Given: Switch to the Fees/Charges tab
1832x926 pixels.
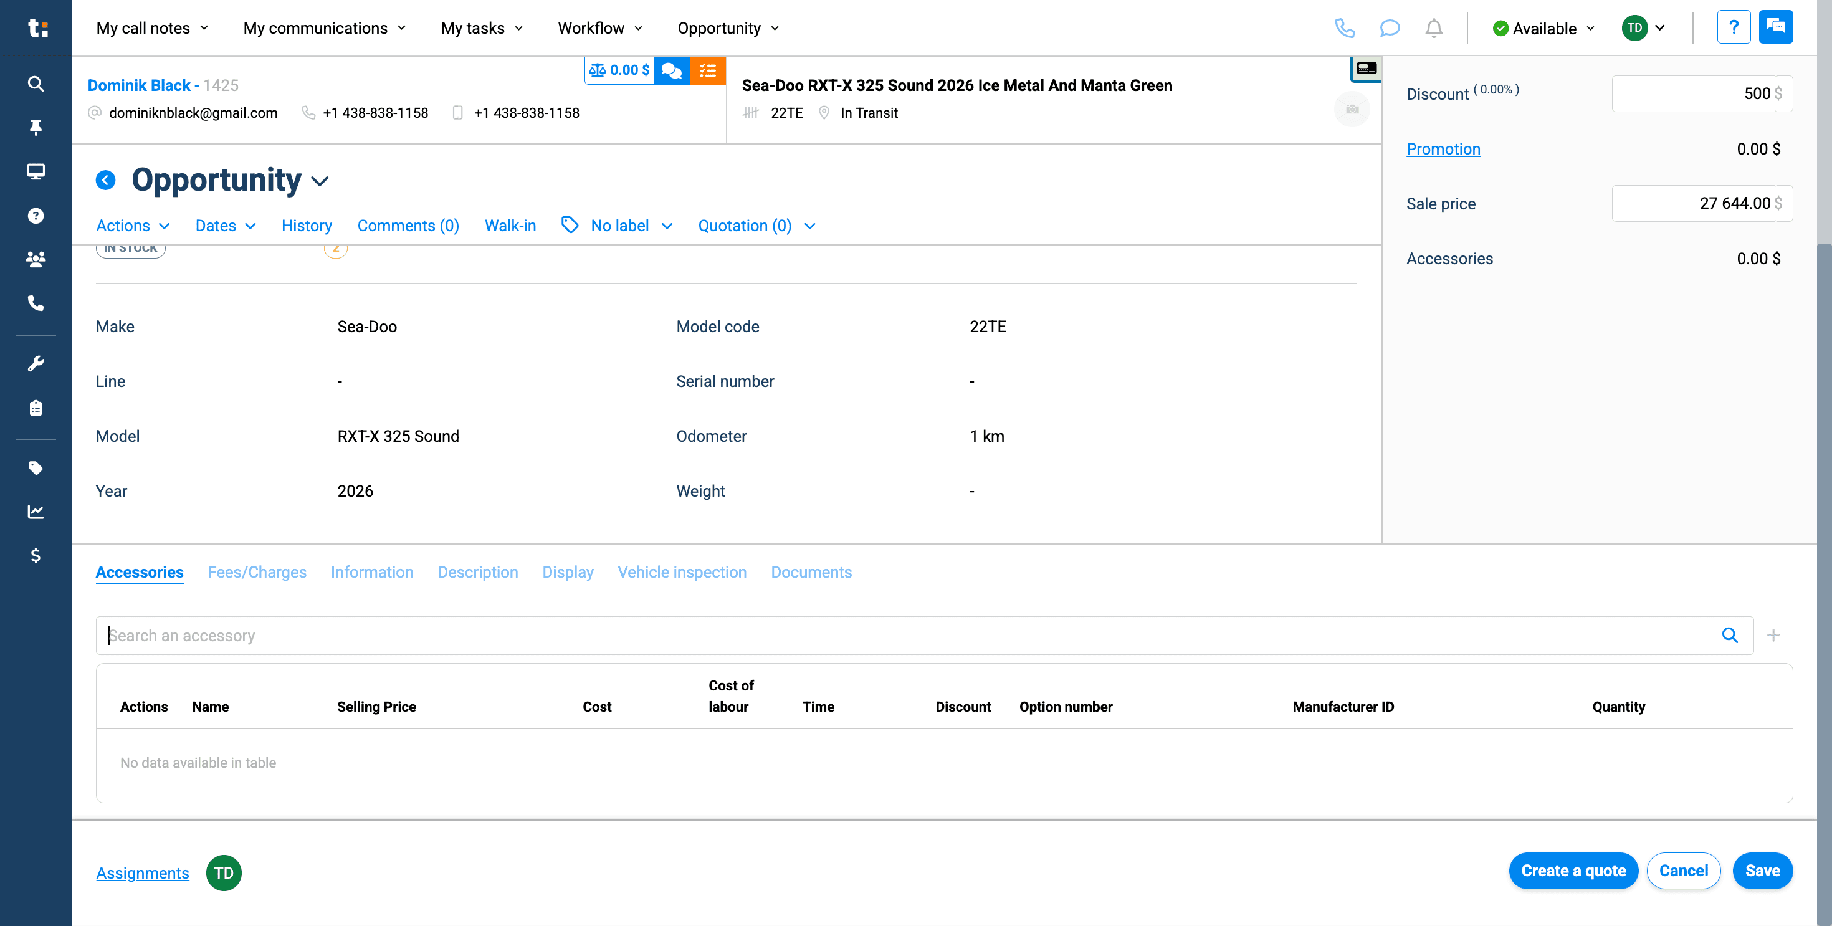Looking at the screenshot, I should click(x=257, y=572).
